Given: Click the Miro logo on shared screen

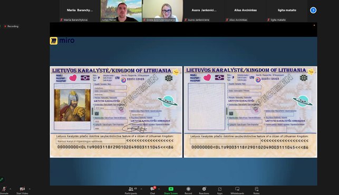Looking at the screenshot, I should [x=62, y=41].
